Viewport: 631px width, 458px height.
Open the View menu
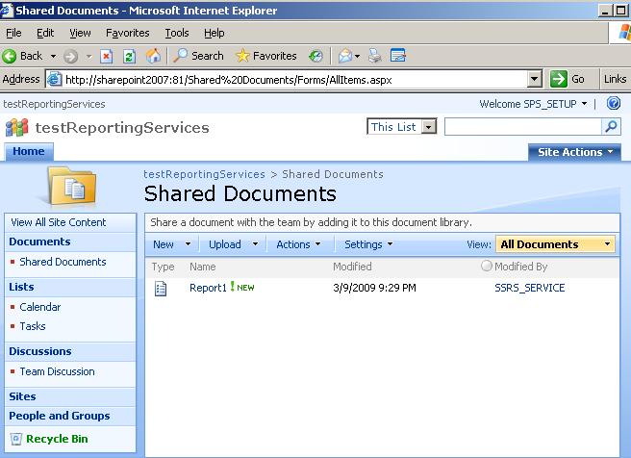[80, 33]
